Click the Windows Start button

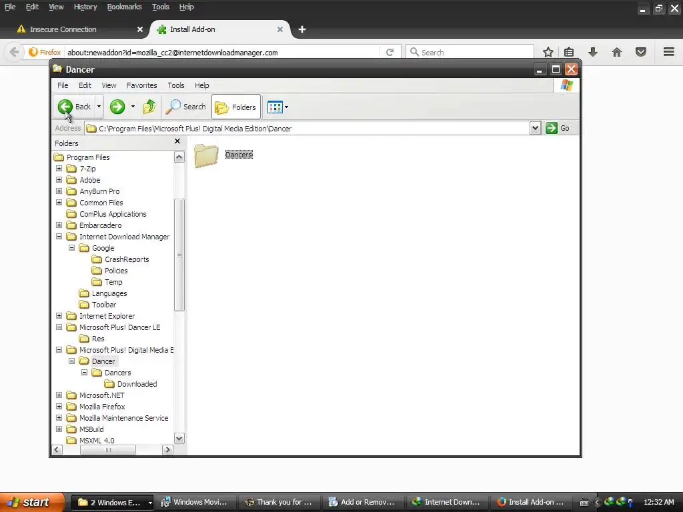32,502
